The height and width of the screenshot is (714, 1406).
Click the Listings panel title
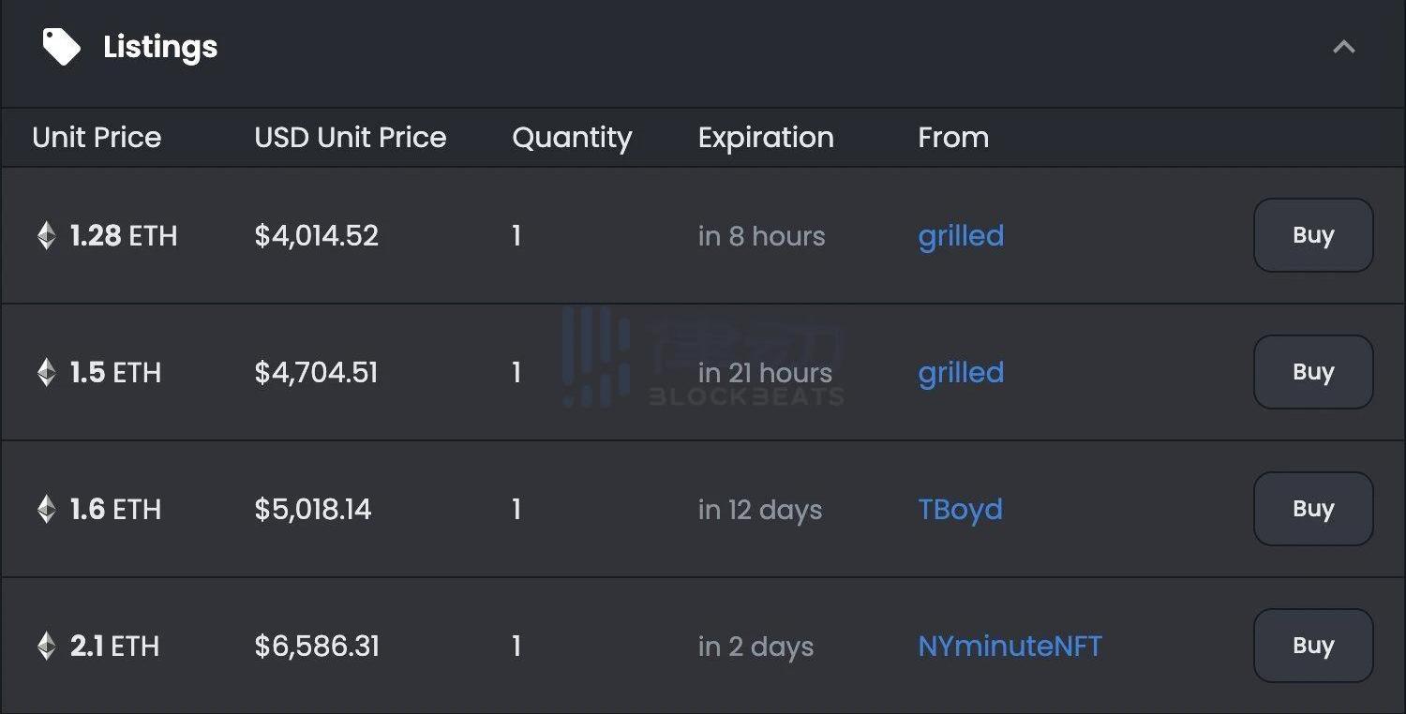pyautogui.click(x=160, y=47)
